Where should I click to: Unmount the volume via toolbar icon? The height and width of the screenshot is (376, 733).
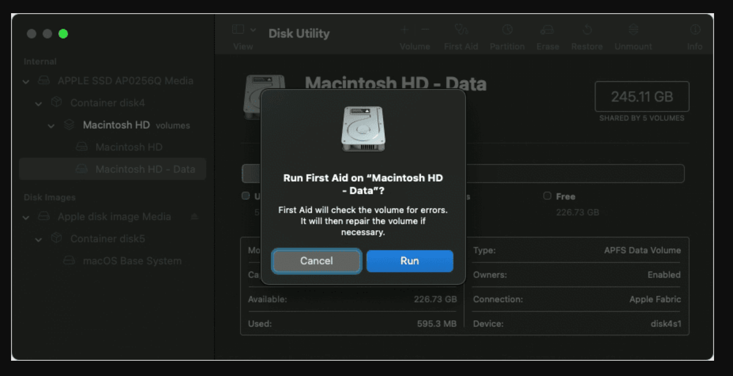(633, 32)
